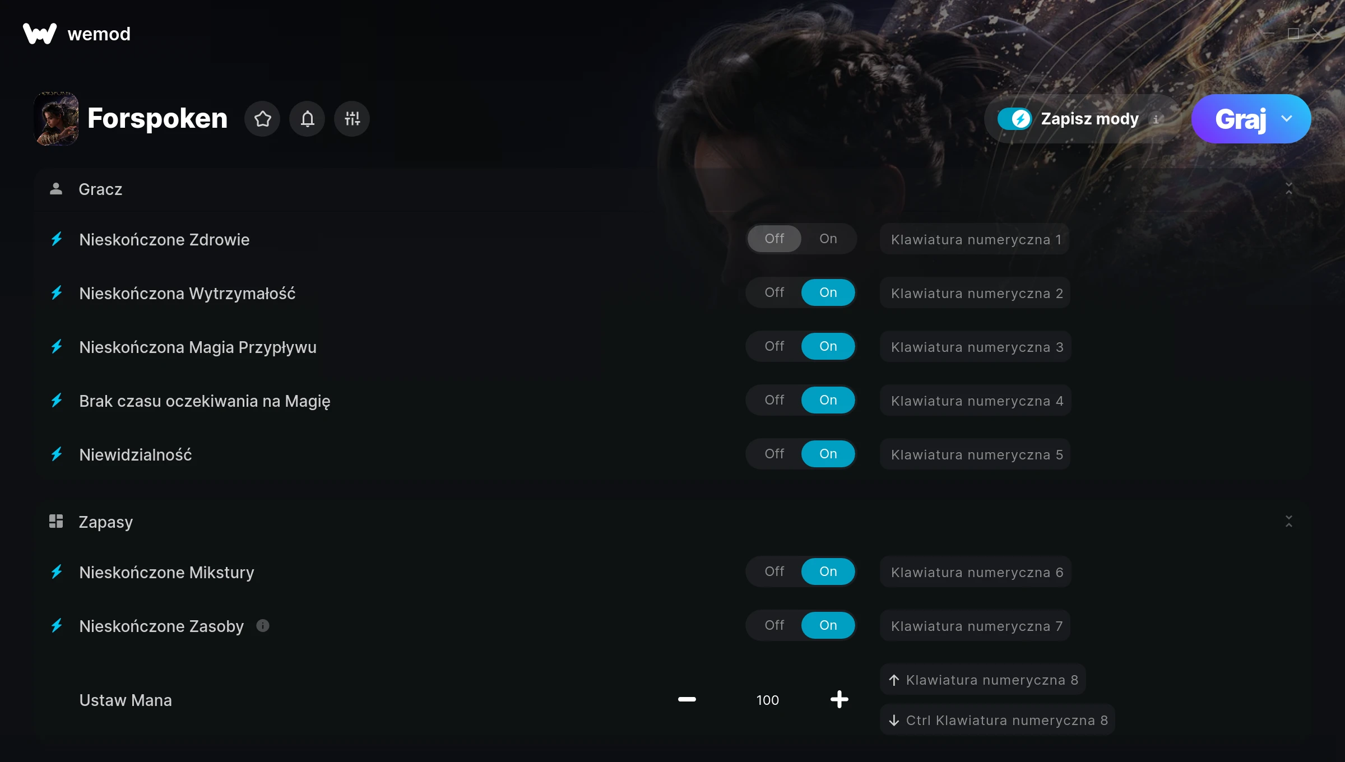Click the WeMod logo icon
The height and width of the screenshot is (762, 1345).
click(x=39, y=34)
